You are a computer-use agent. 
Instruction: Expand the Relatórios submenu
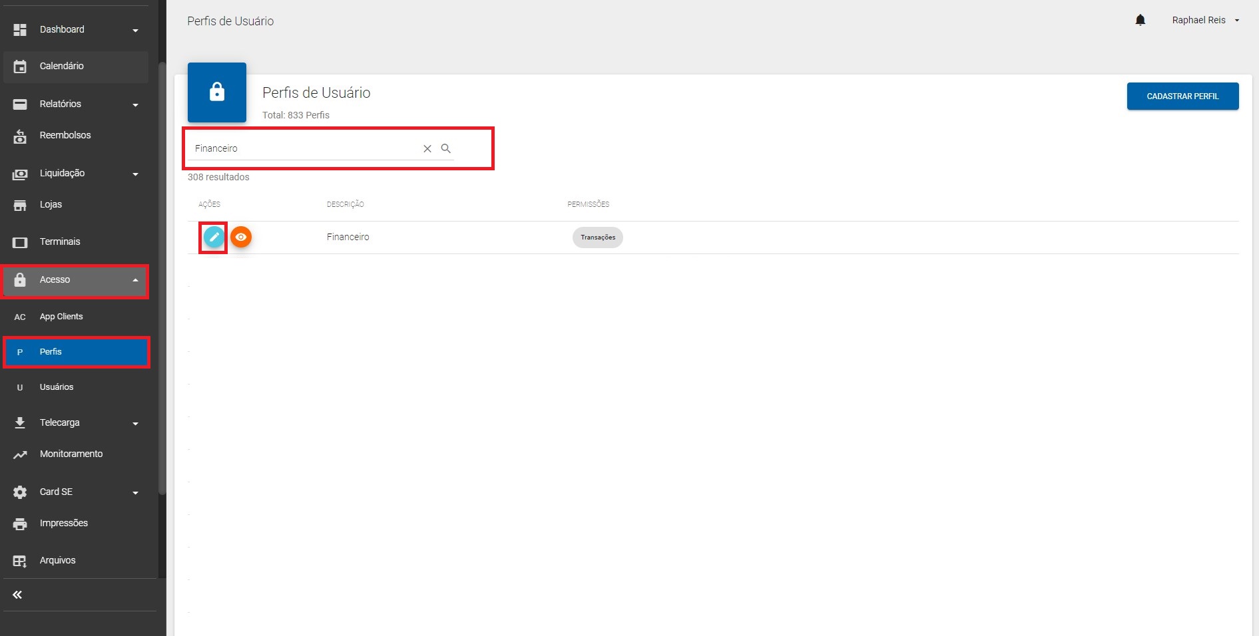coord(135,104)
